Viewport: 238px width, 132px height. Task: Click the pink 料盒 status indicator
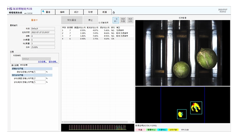click(x=141, y=129)
